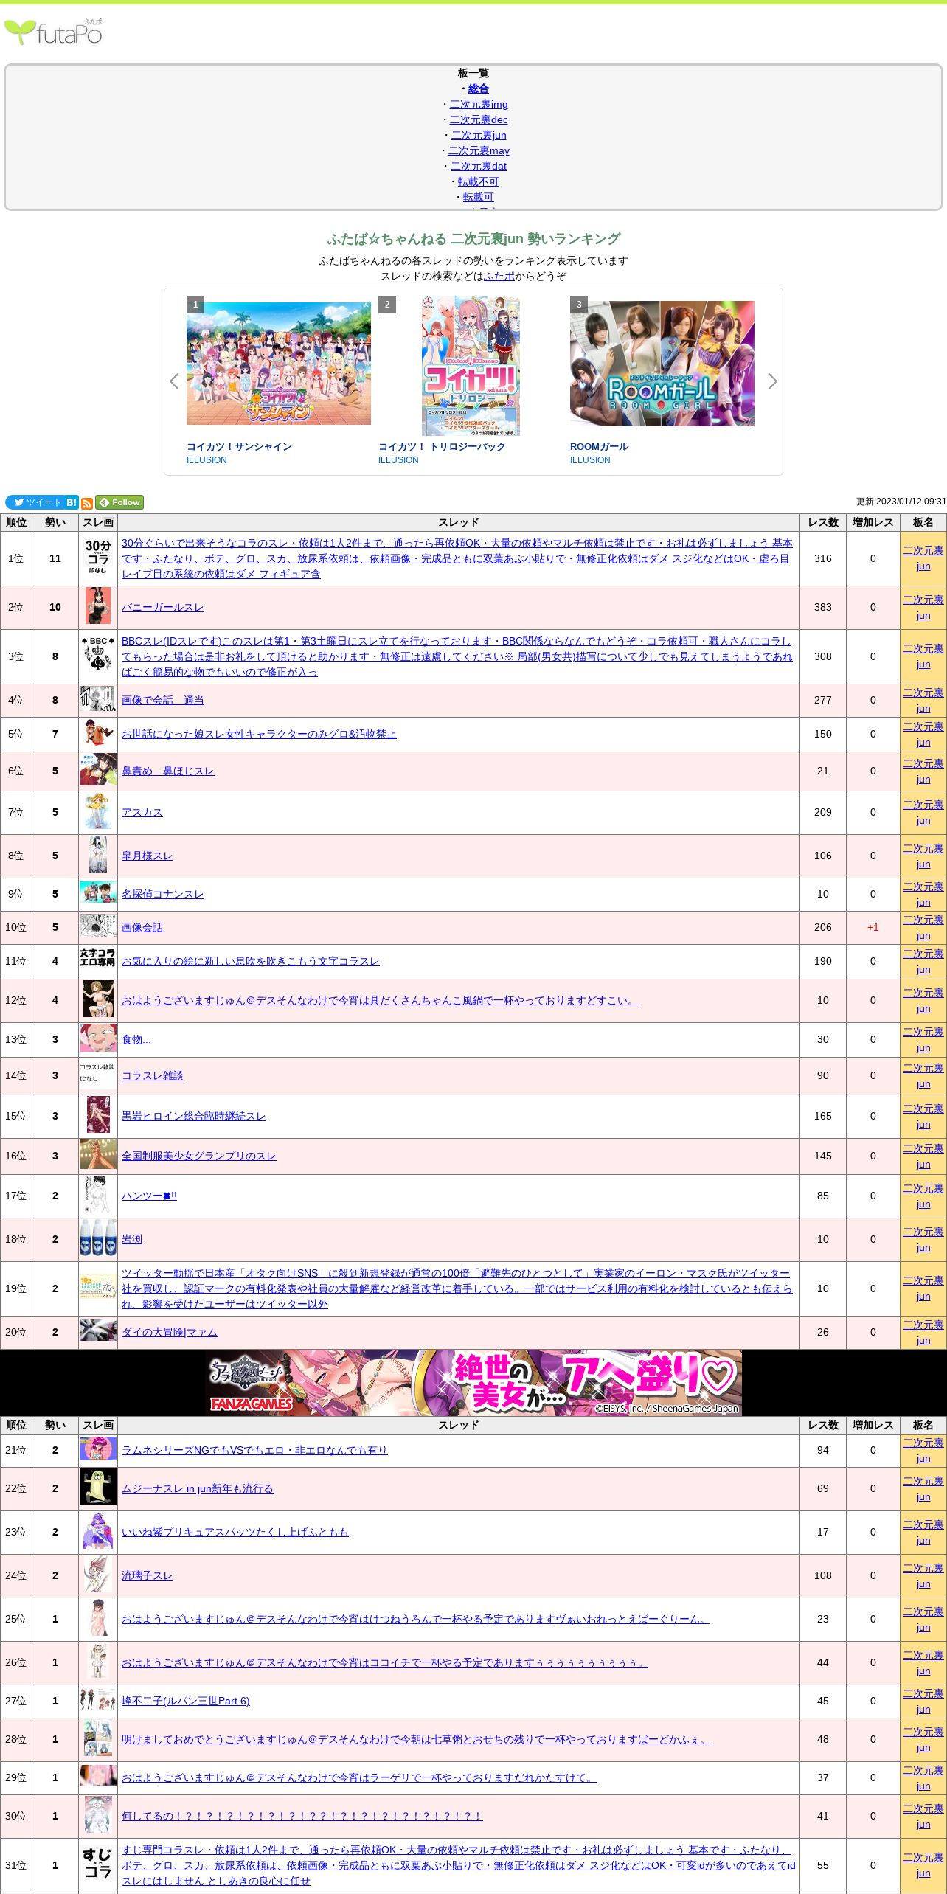Open thread 名探偵コナンスレ

pos(162,894)
